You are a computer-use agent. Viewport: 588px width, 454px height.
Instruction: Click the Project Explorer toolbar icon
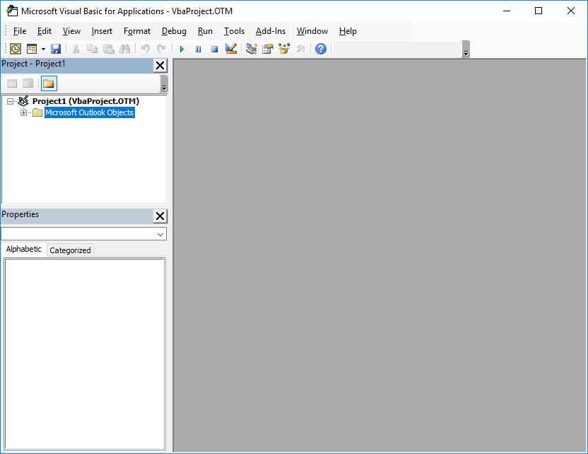click(x=252, y=49)
